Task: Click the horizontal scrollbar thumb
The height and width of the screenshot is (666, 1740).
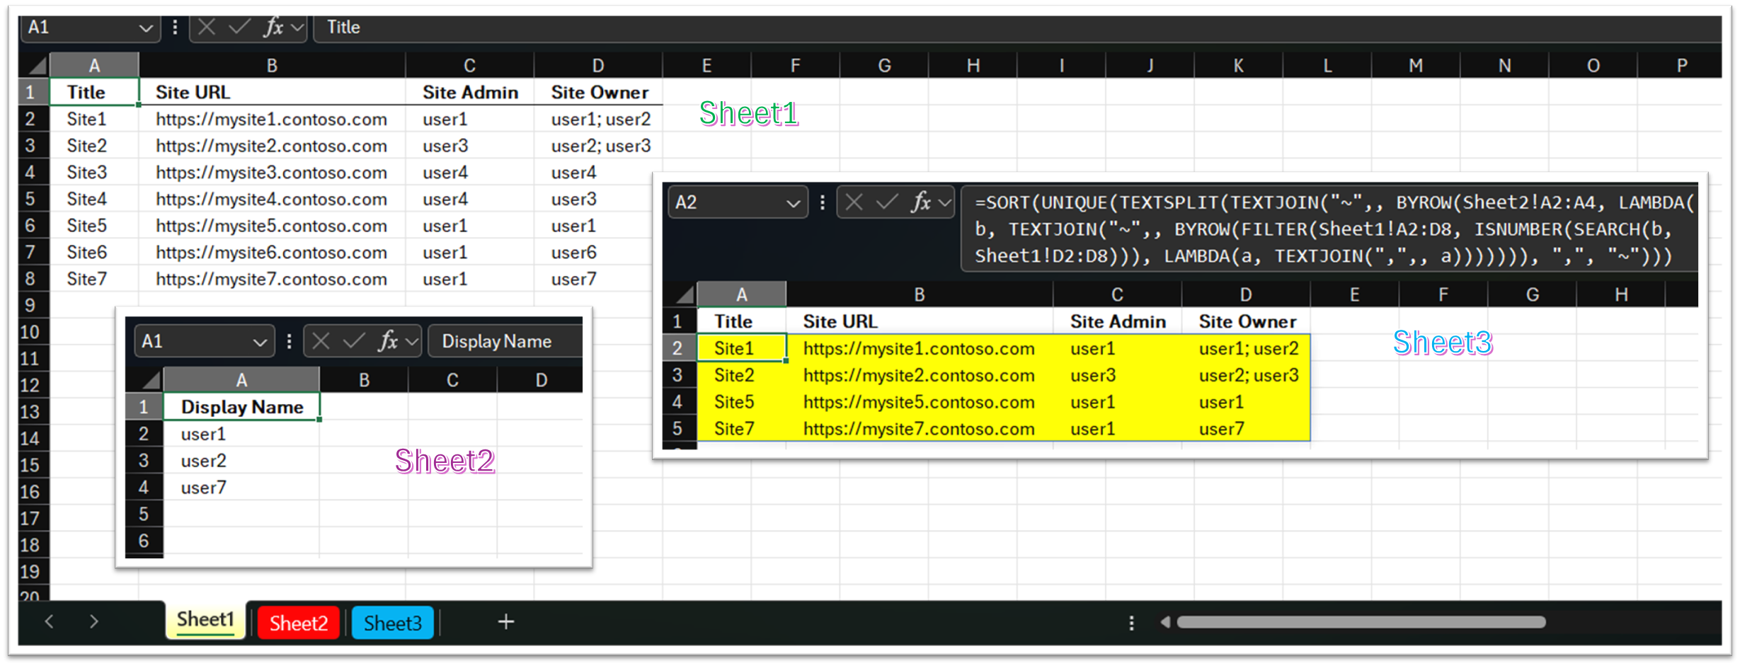Action: (x=1361, y=622)
